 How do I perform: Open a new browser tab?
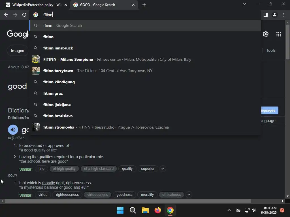[x=144, y=5]
